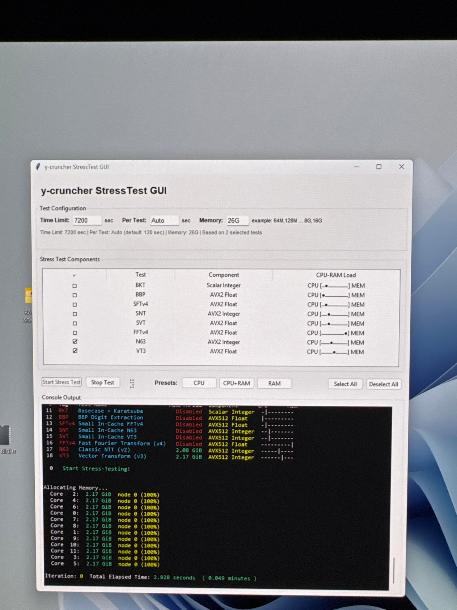
Task: Focus the Per Test field showing Auto
Action: click(164, 221)
